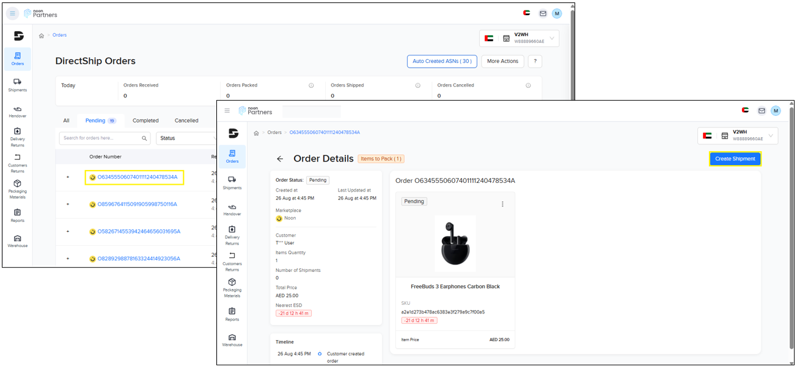Open Customers Returns in the DirectShip Orders window sidebar
The height and width of the screenshot is (367, 797).
pos(18,163)
